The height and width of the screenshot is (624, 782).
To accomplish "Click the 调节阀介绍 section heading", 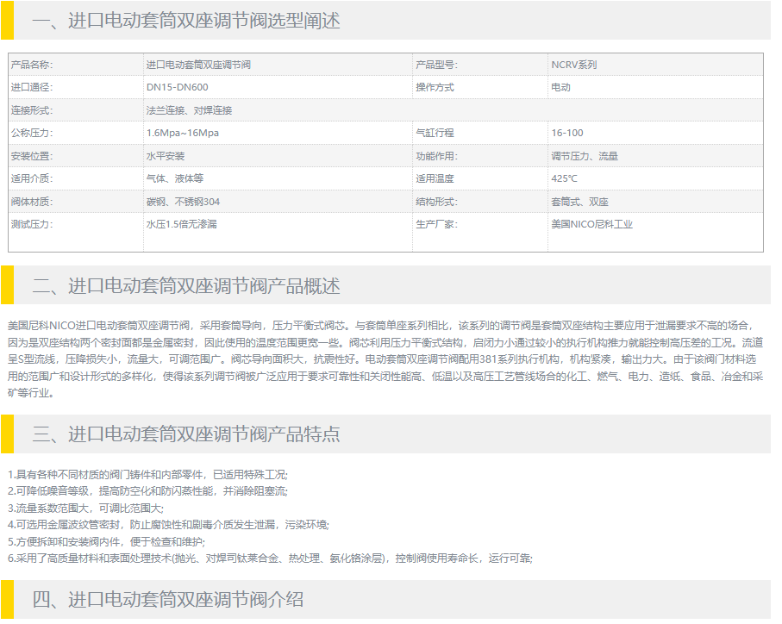I will [168, 599].
